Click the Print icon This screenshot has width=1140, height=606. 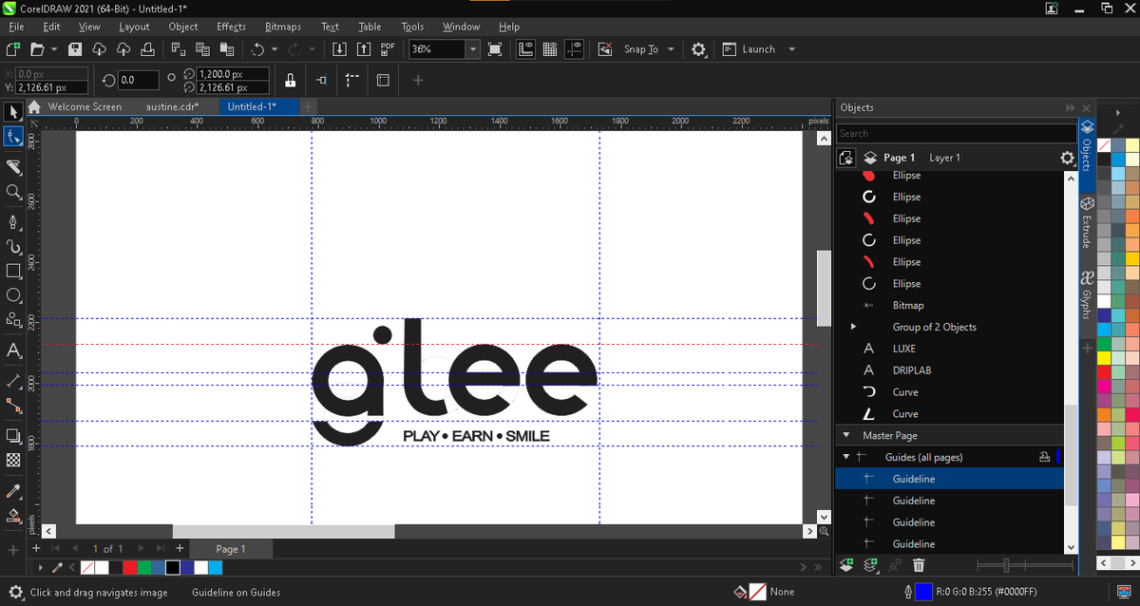[147, 49]
